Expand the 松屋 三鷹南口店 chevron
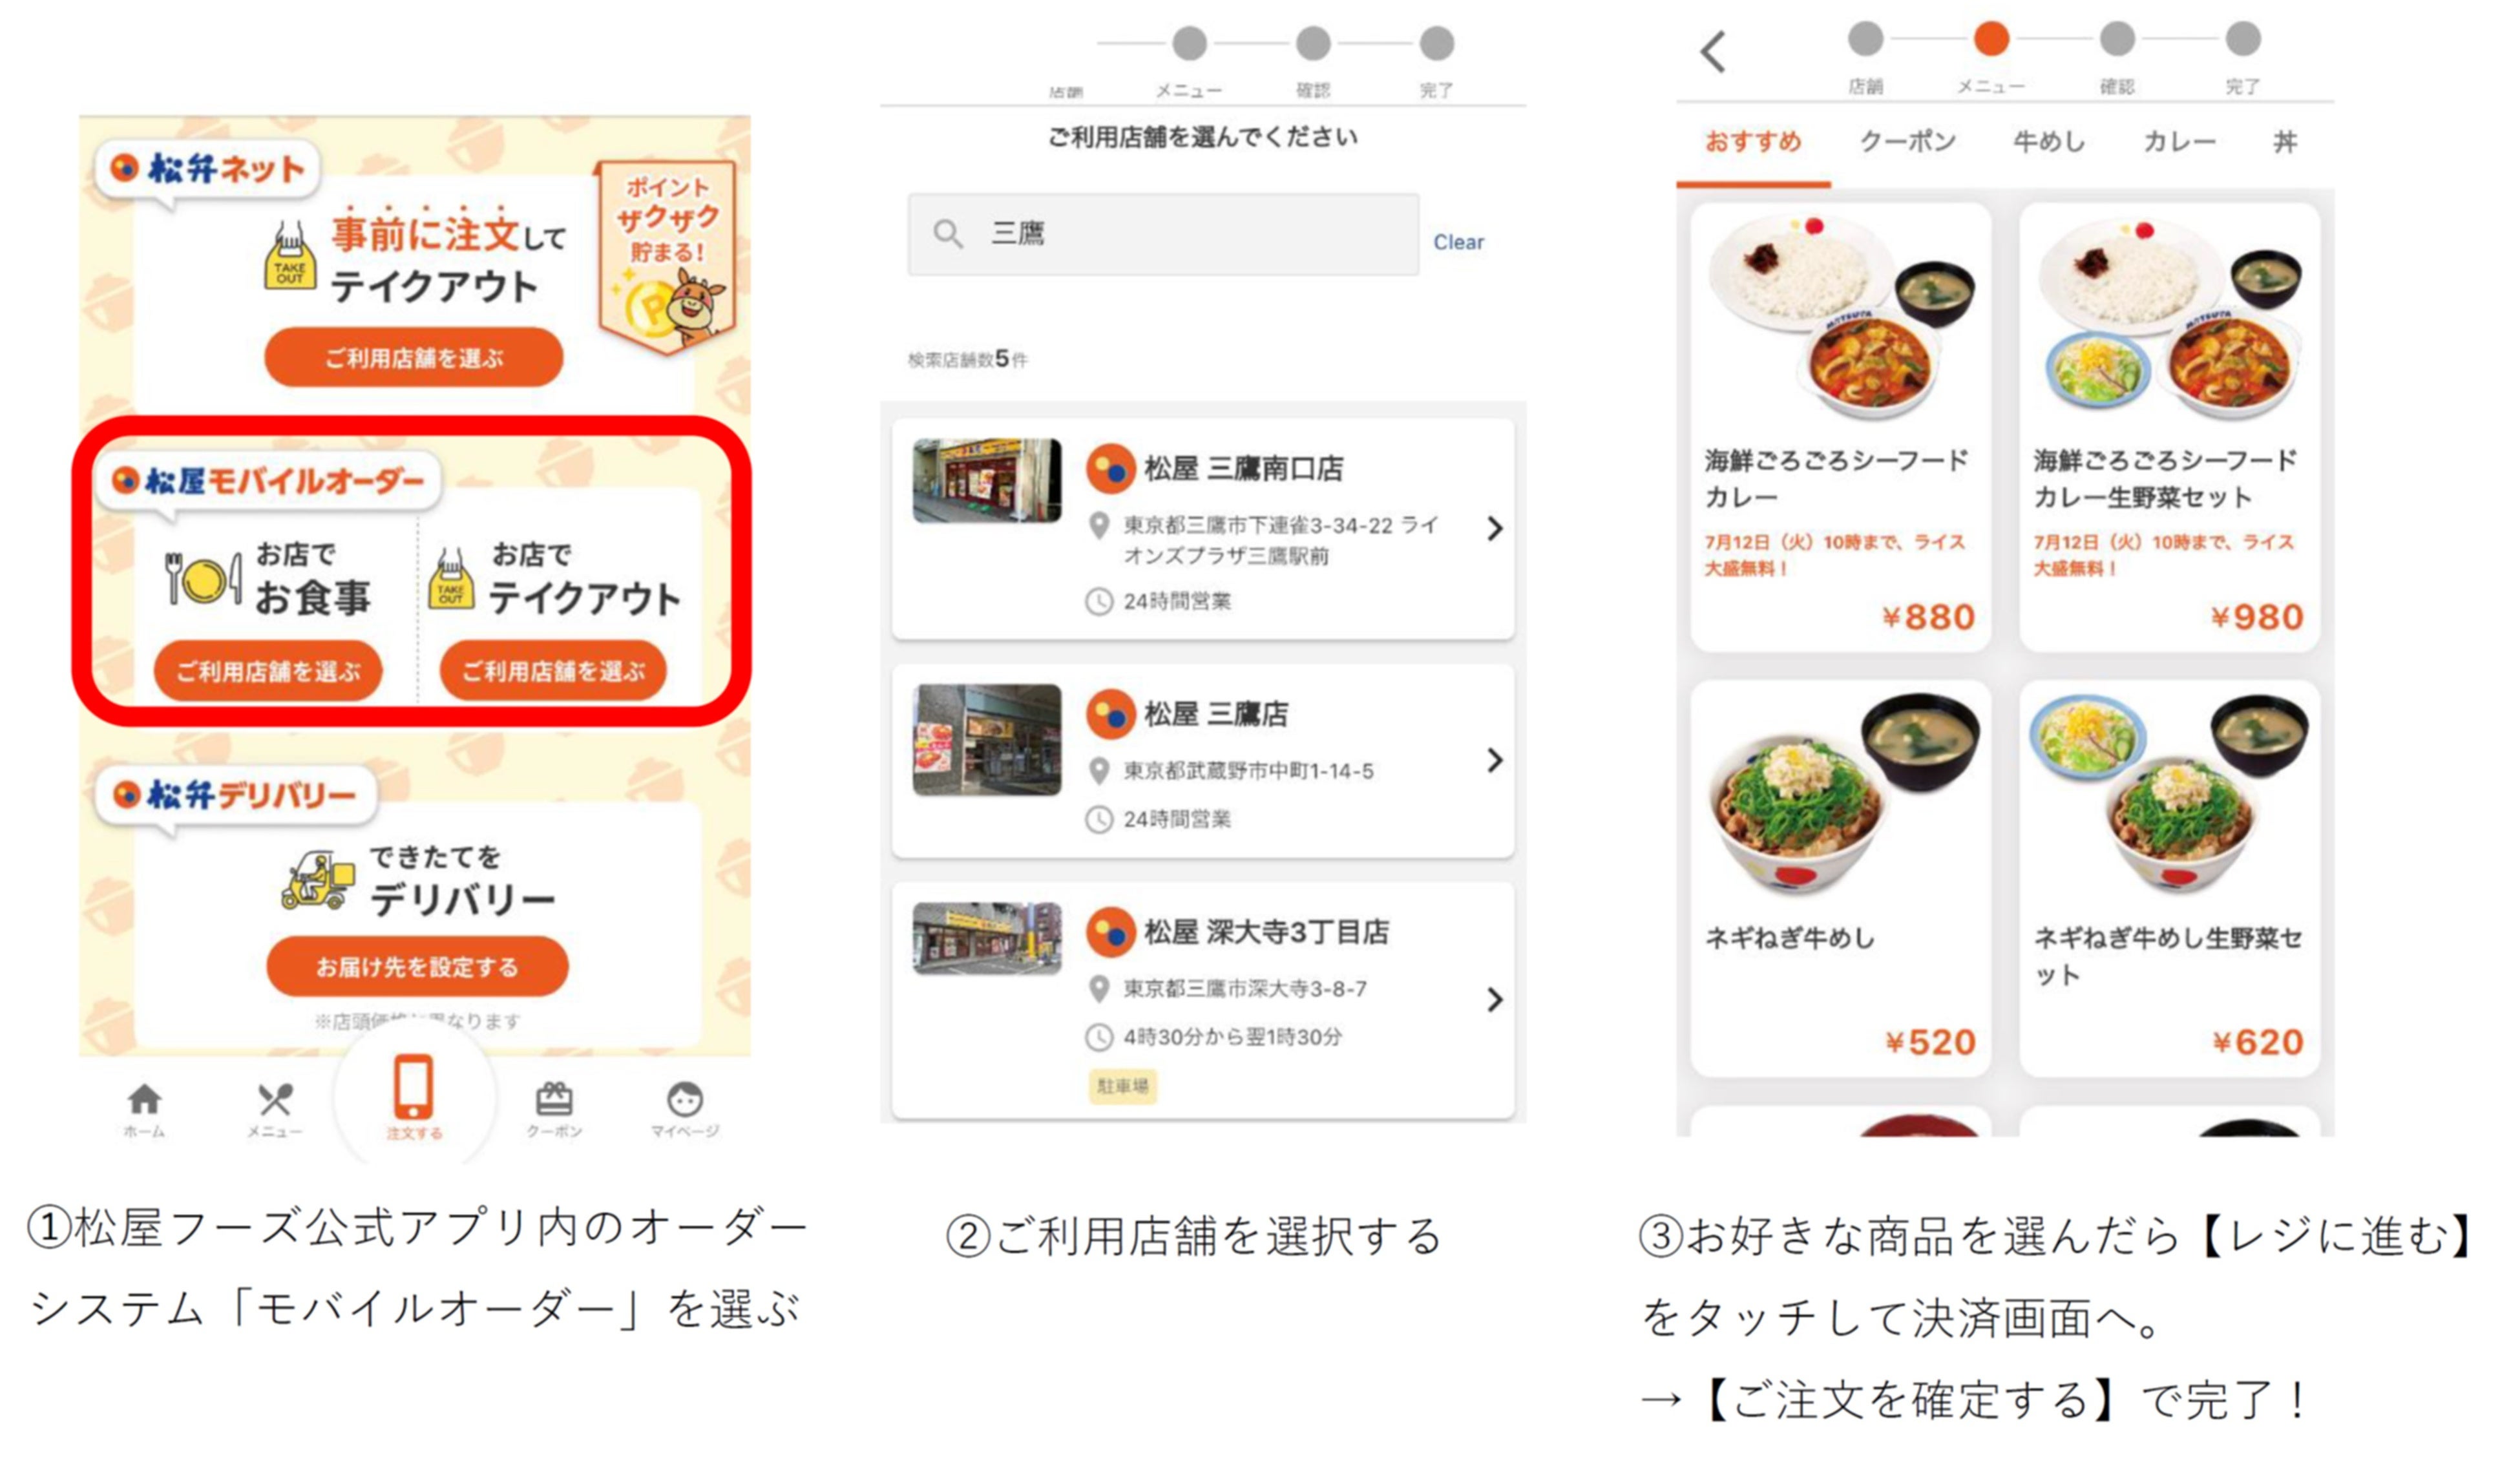This screenshot has height=1459, width=2520. click(1494, 528)
